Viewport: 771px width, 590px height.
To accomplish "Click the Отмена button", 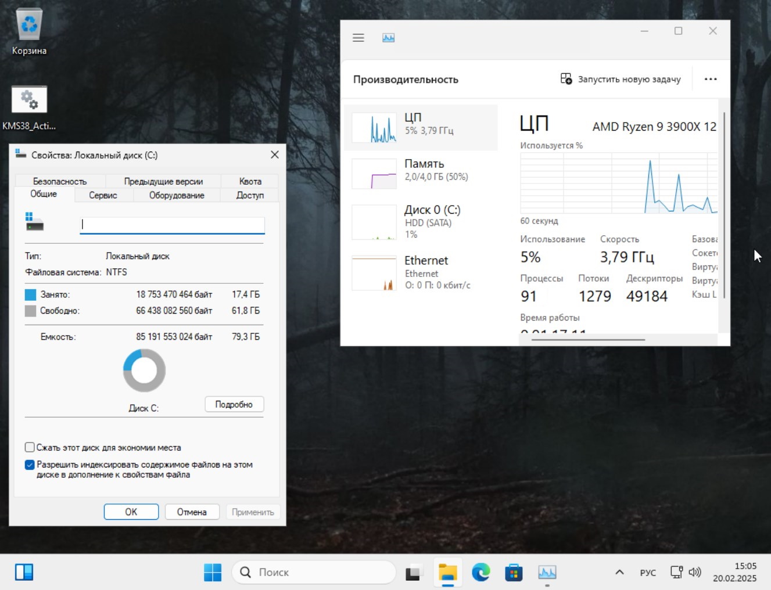I will coord(192,512).
